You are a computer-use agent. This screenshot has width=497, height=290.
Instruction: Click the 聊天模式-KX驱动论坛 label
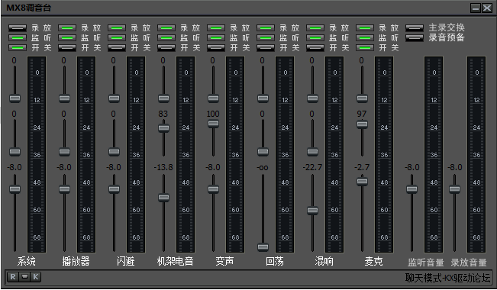447,278
